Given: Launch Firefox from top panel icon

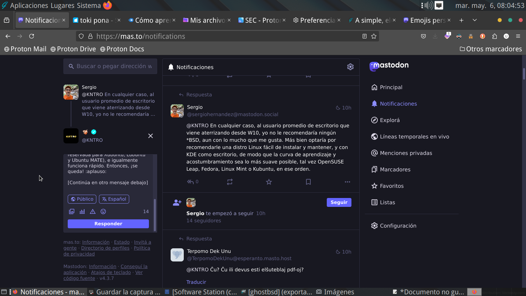Looking at the screenshot, I should click(x=108, y=5).
